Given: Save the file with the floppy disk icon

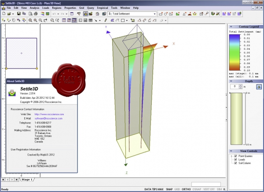Looking at the screenshot, I should pyautogui.click(x=19, y=14).
